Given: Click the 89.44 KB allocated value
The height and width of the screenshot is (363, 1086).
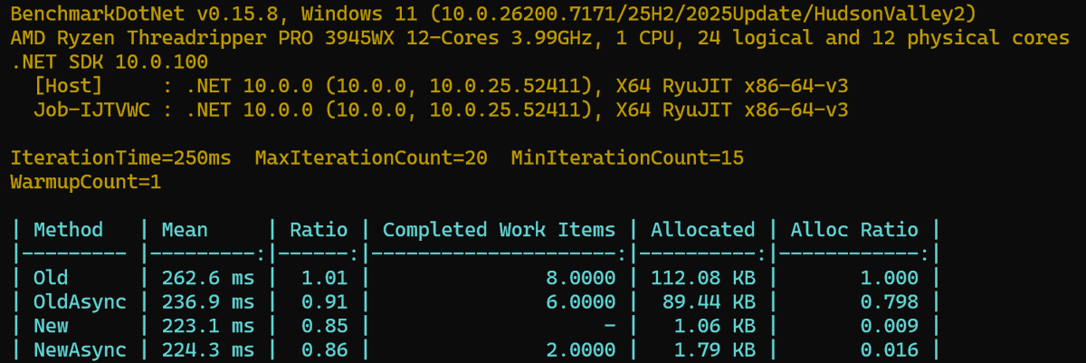Looking at the screenshot, I should point(709,301).
